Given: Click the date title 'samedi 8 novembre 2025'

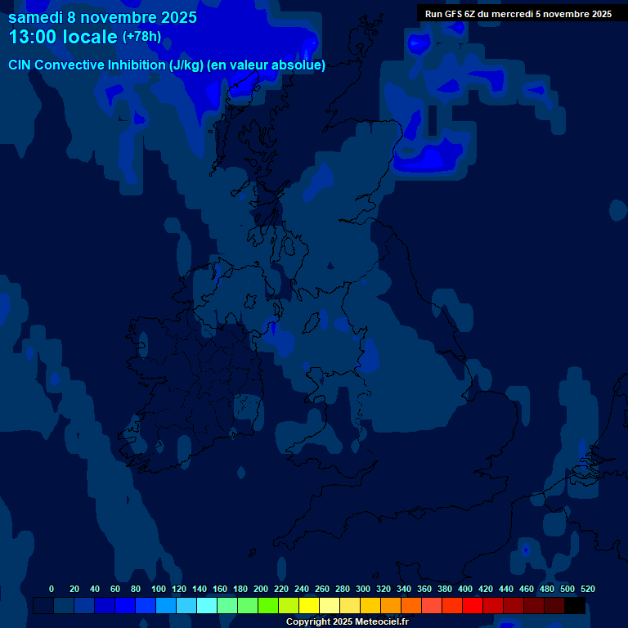Looking at the screenshot, I should pyautogui.click(x=102, y=17).
